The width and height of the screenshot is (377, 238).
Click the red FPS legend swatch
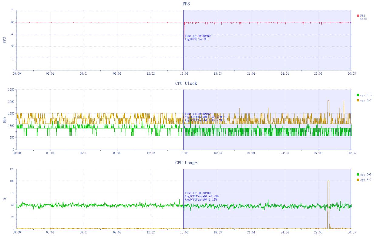click(x=358, y=15)
